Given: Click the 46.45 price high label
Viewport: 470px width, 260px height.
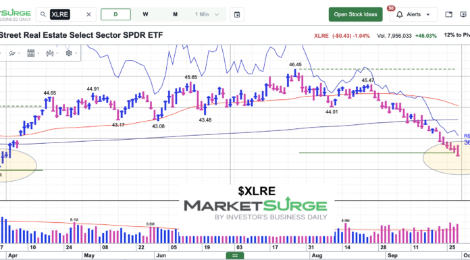Looking at the screenshot, I should [x=295, y=64].
